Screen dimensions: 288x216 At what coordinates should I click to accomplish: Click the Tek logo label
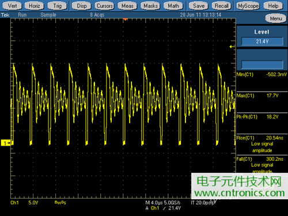pos(5,15)
